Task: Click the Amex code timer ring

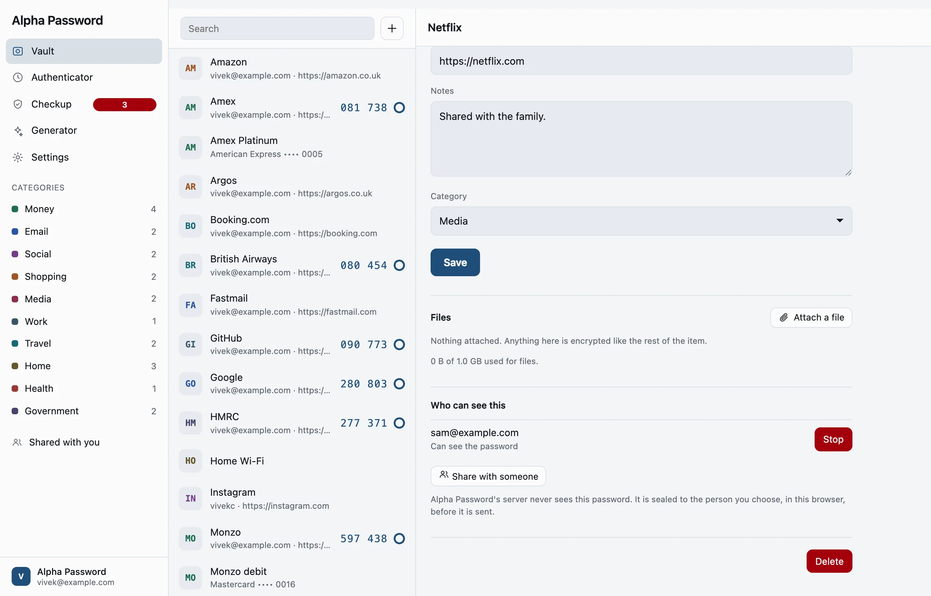Action: (399, 108)
